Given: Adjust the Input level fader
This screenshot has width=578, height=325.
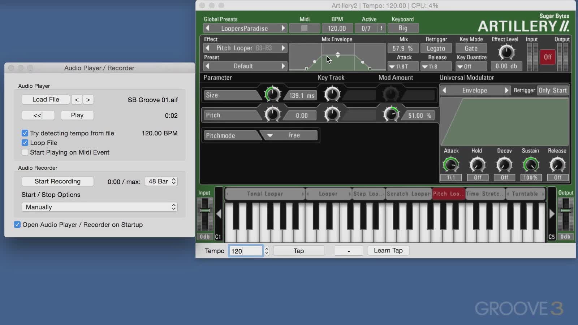Looking at the screenshot, I should (x=205, y=210).
